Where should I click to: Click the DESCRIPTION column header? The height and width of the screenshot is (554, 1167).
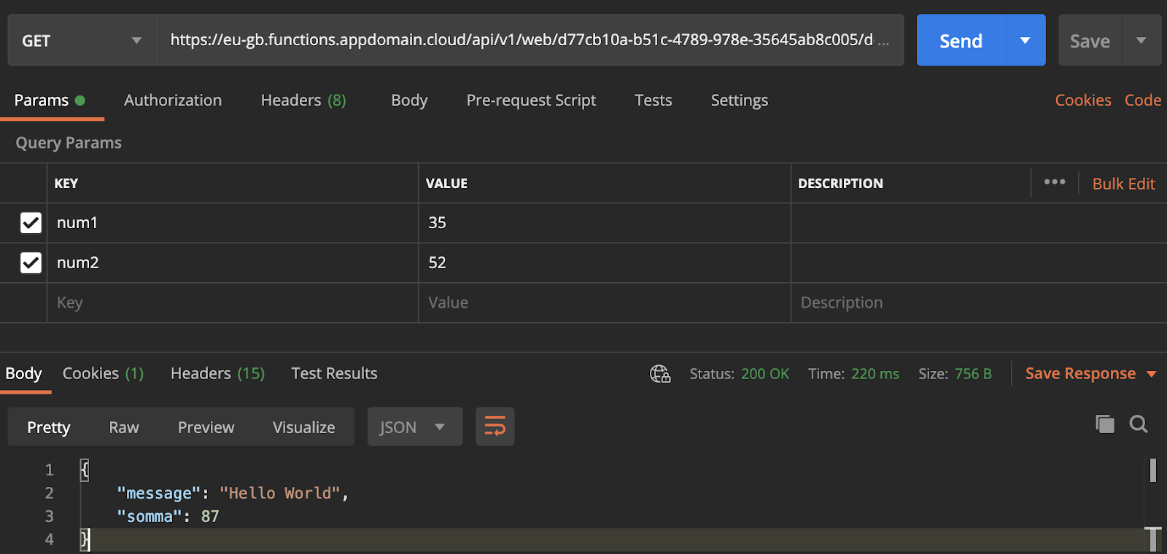point(840,184)
